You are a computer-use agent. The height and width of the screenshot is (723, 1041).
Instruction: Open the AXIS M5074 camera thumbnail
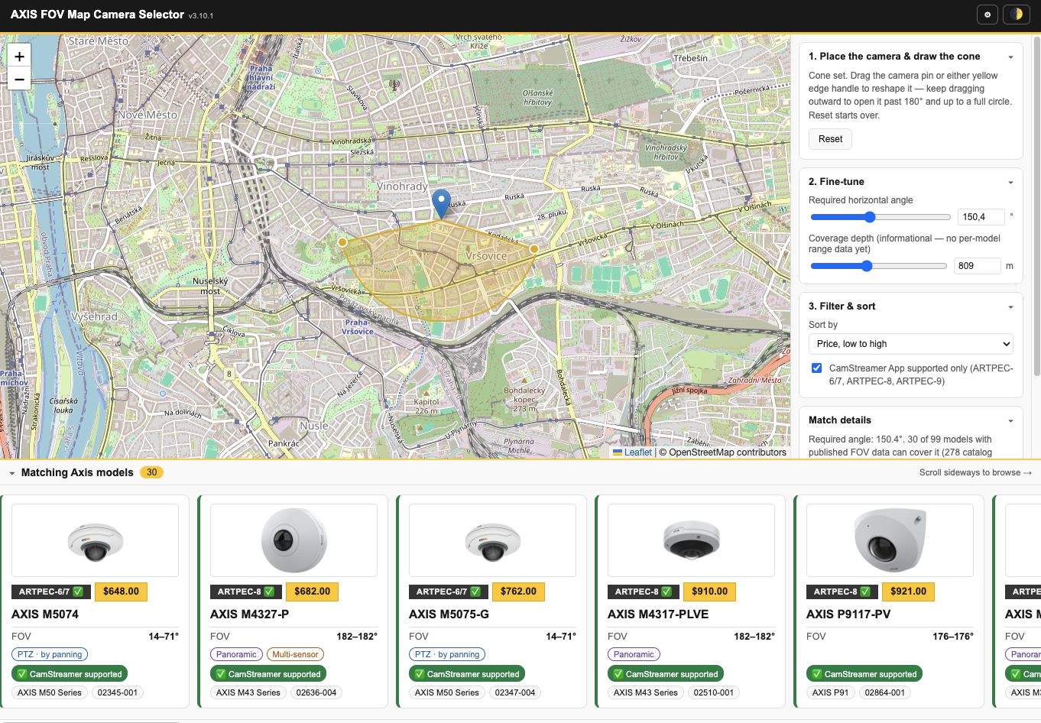[x=95, y=540]
